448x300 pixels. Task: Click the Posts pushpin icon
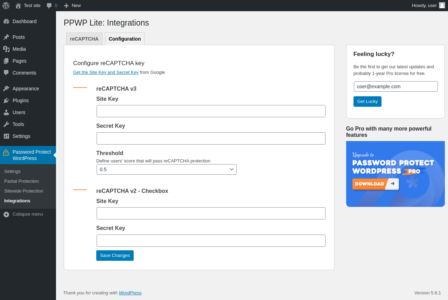[6, 37]
